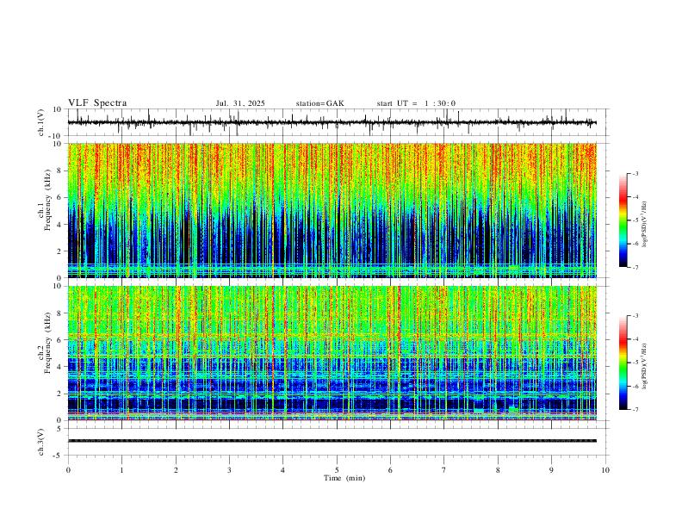Click the "-7" tick on ch.2 colour bar

click(x=635, y=410)
